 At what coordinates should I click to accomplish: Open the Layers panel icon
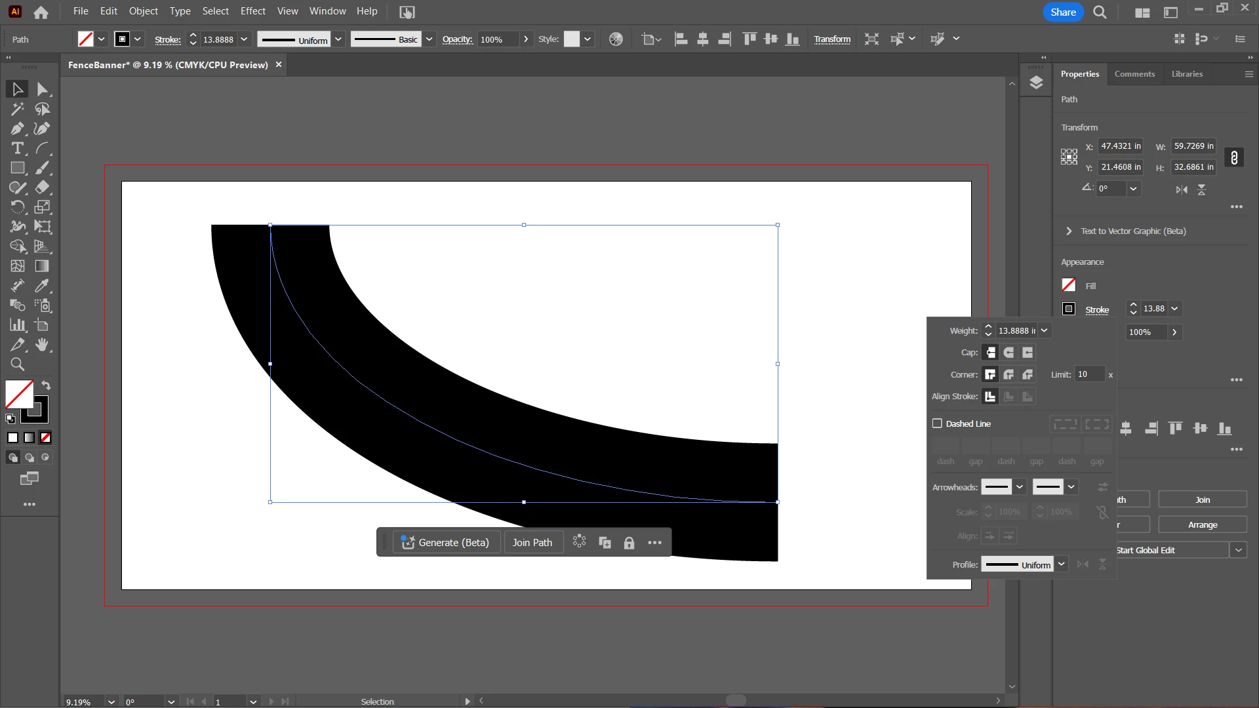[x=1036, y=83]
